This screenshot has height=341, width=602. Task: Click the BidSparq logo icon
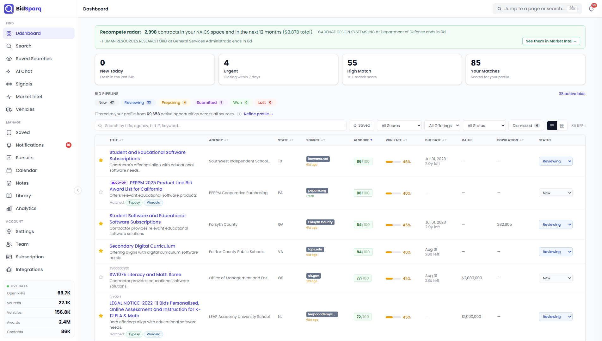[9, 9]
